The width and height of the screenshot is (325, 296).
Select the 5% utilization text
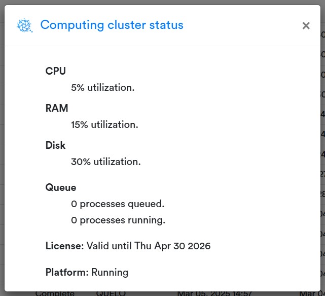point(102,87)
